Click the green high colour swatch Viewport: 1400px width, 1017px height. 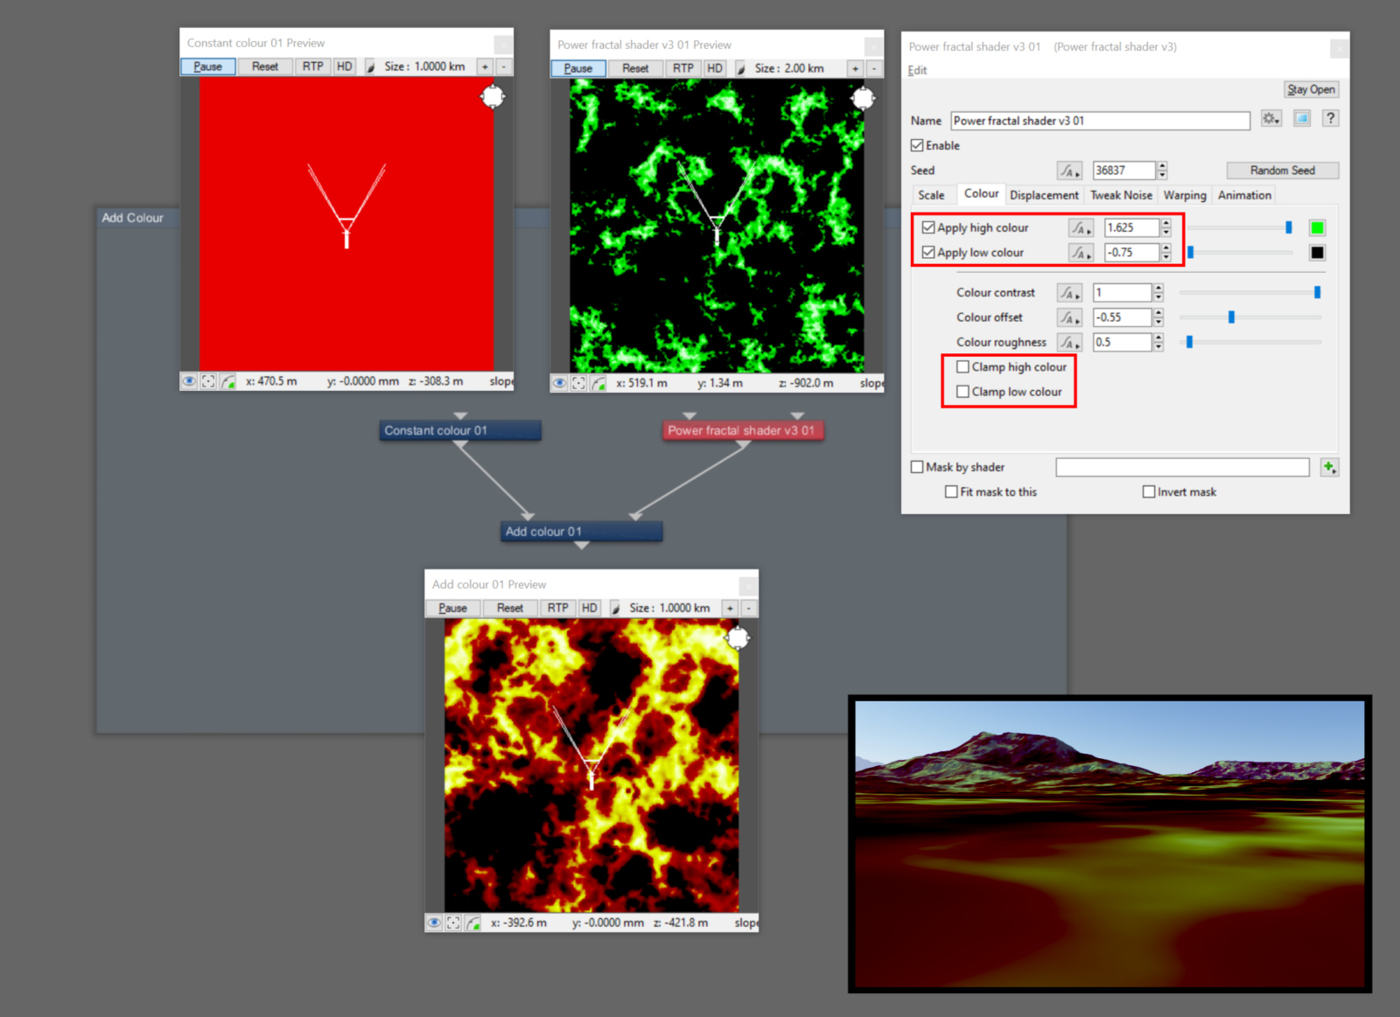pos(1317,228)
